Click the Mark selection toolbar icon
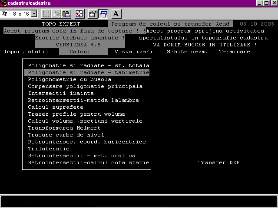278x208 pixels. [46, 14]
